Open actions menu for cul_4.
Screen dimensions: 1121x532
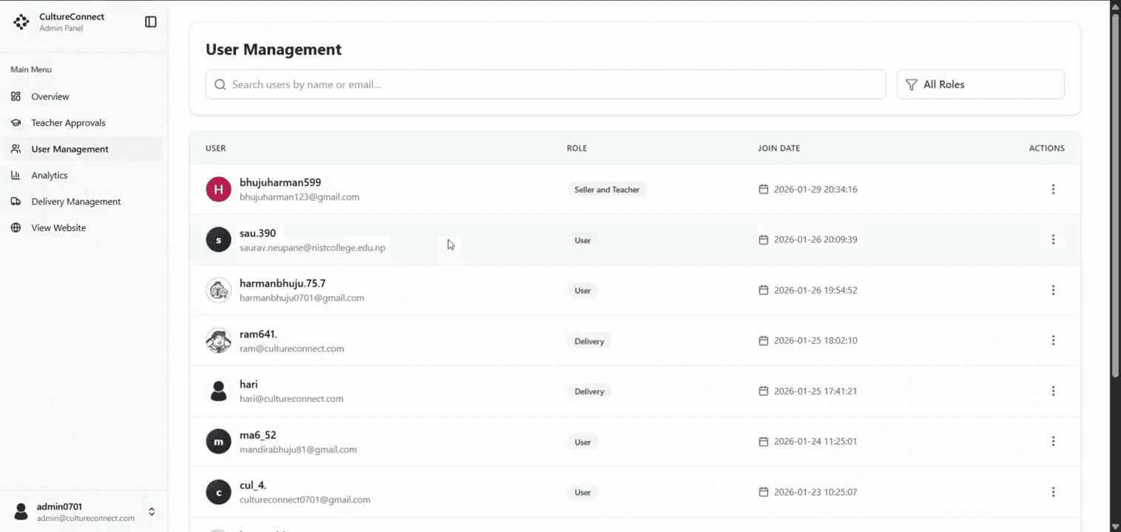(1053, 492)
